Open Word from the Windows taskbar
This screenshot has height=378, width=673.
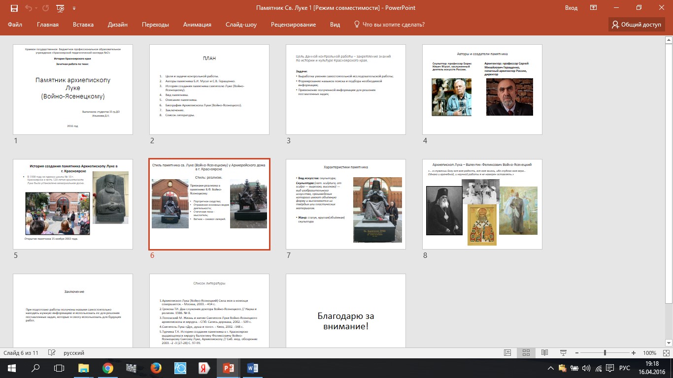point(253,368)
